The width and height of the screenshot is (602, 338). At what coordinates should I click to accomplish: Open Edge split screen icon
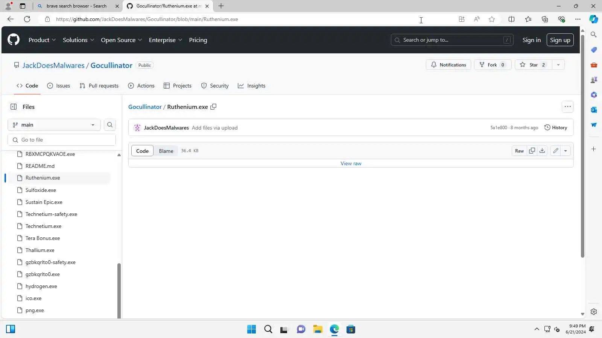coord(511,19)
